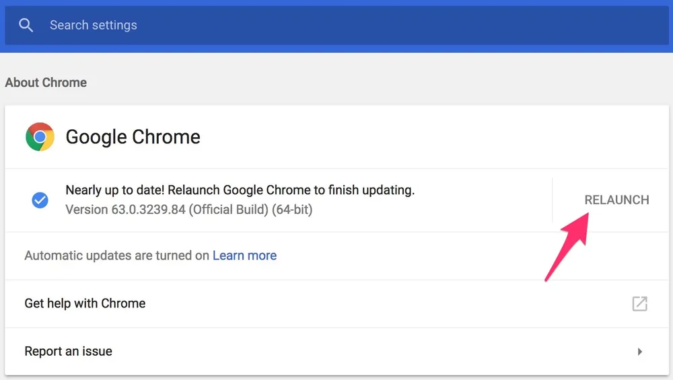673x380 pixels.
Task: Focus the Search settings field
Action: click(336, 25)
